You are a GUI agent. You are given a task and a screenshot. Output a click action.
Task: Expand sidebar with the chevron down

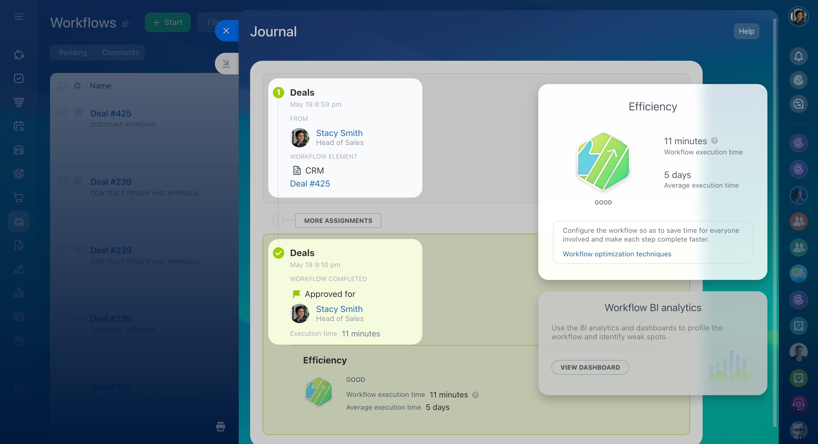pos(19,365)
